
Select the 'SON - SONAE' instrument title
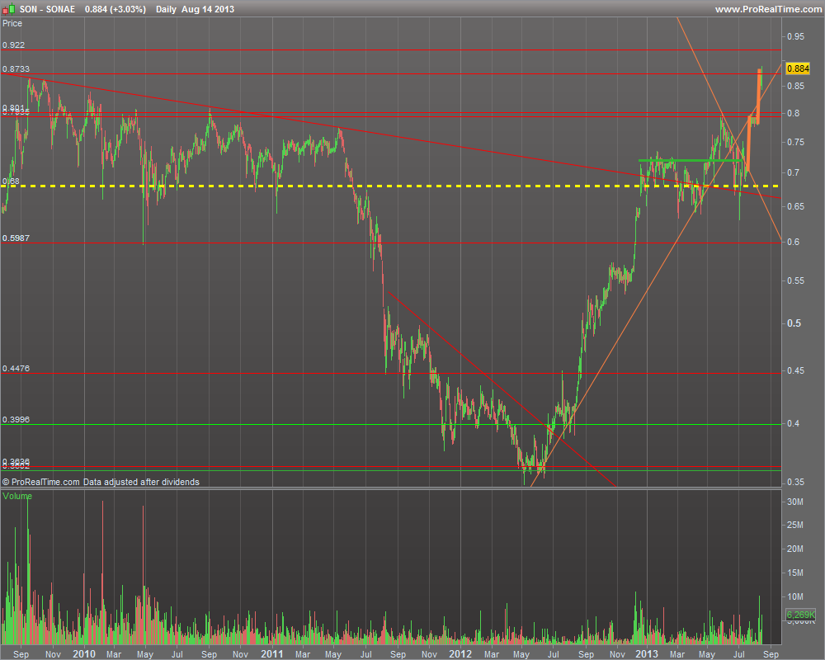47,9
